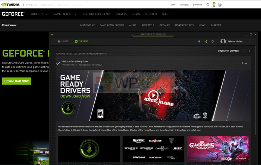Click the share icon in GeForce Experience

pyautogui.click(x=206, y=42)
